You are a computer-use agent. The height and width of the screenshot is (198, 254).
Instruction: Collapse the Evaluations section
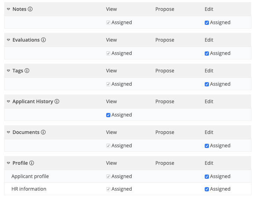click(x=8, y=40)
